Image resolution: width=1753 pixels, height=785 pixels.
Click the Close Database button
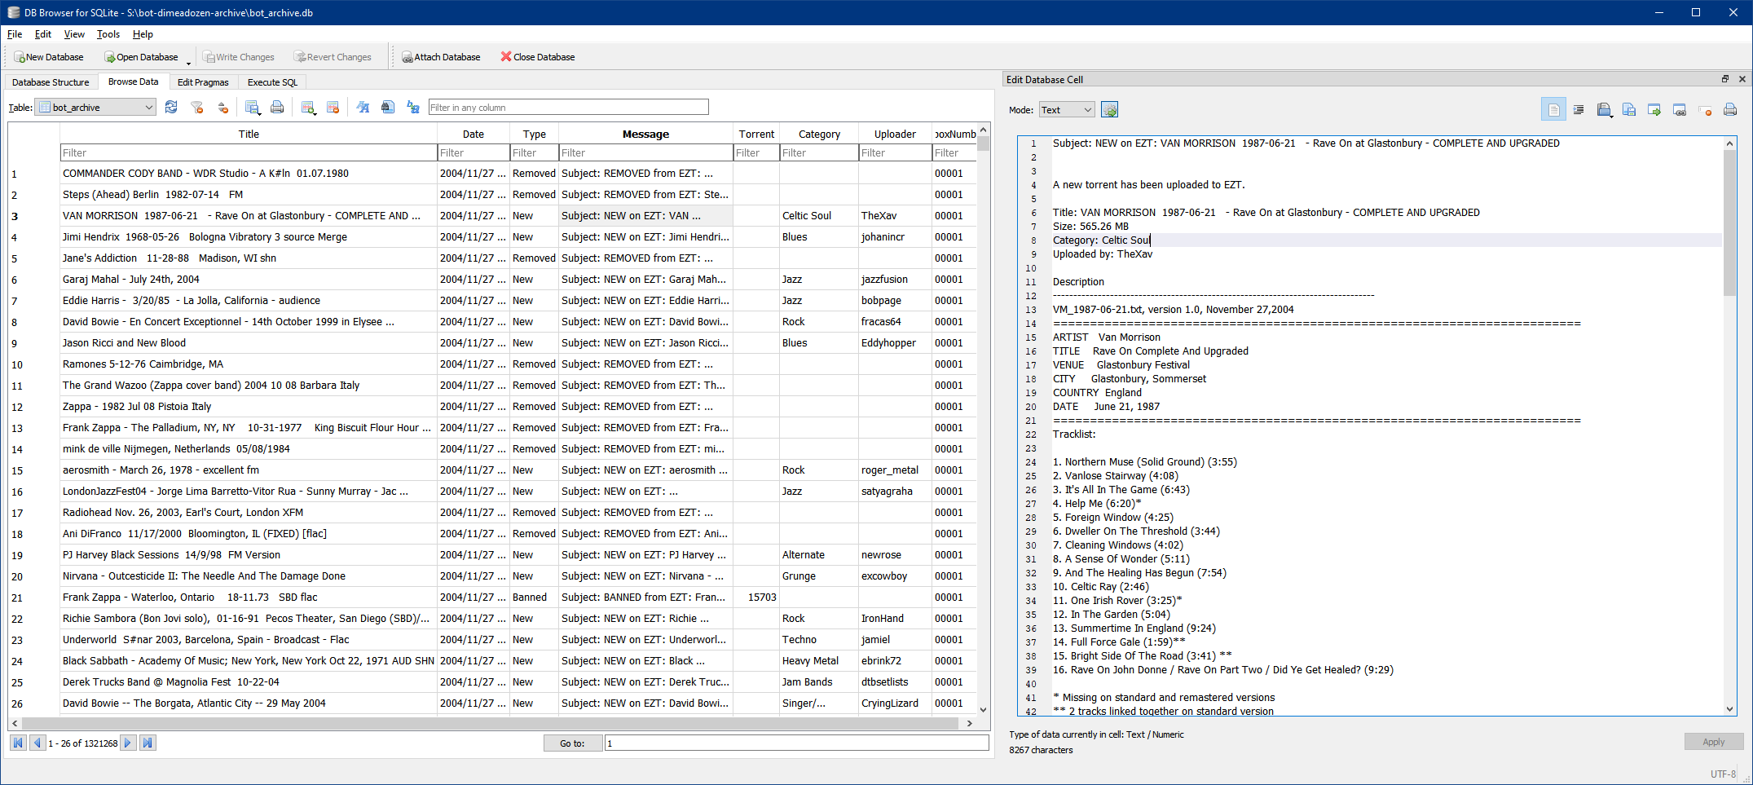click(x=537, y=57)
